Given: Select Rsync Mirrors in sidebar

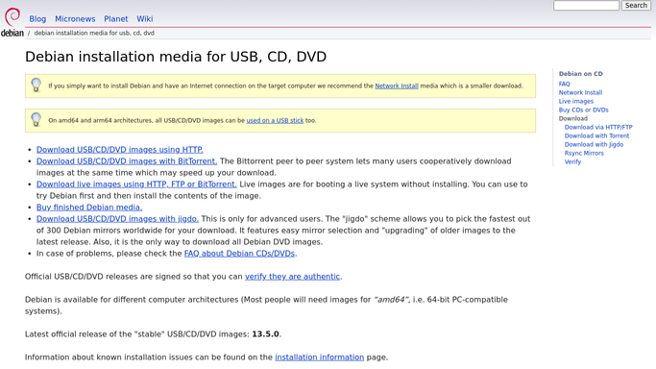Looking at the screenshot, I should click(x=584, y=153).
